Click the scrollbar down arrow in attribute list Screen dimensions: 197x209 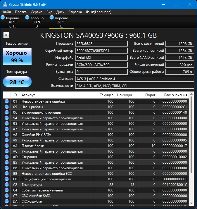(191, 203)
